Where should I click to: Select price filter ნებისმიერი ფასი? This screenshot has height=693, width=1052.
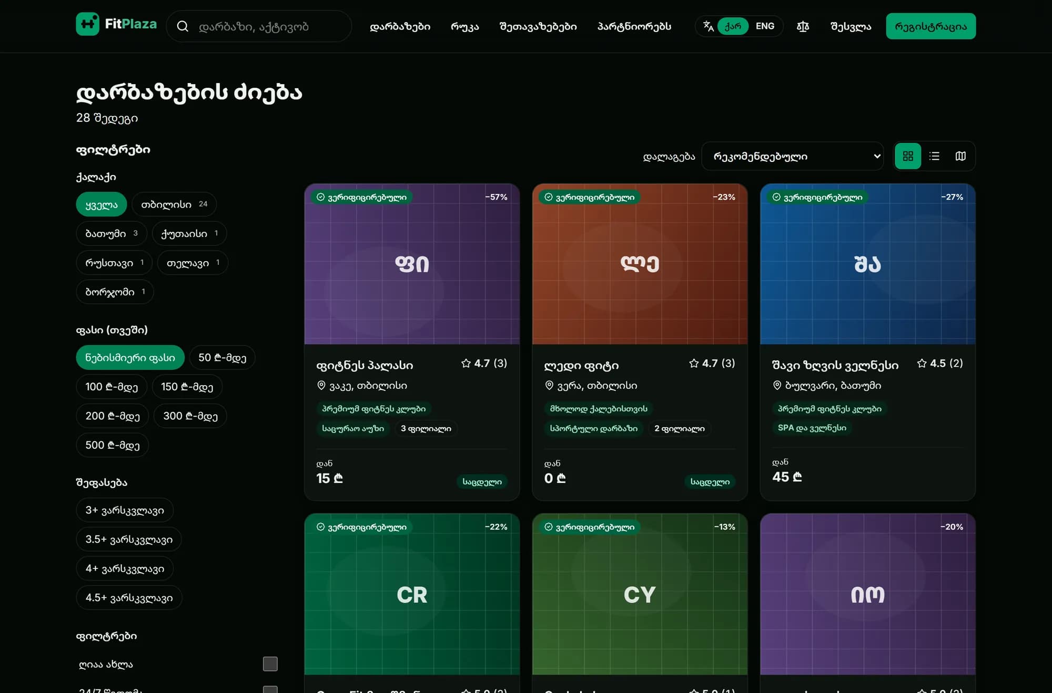130,358
